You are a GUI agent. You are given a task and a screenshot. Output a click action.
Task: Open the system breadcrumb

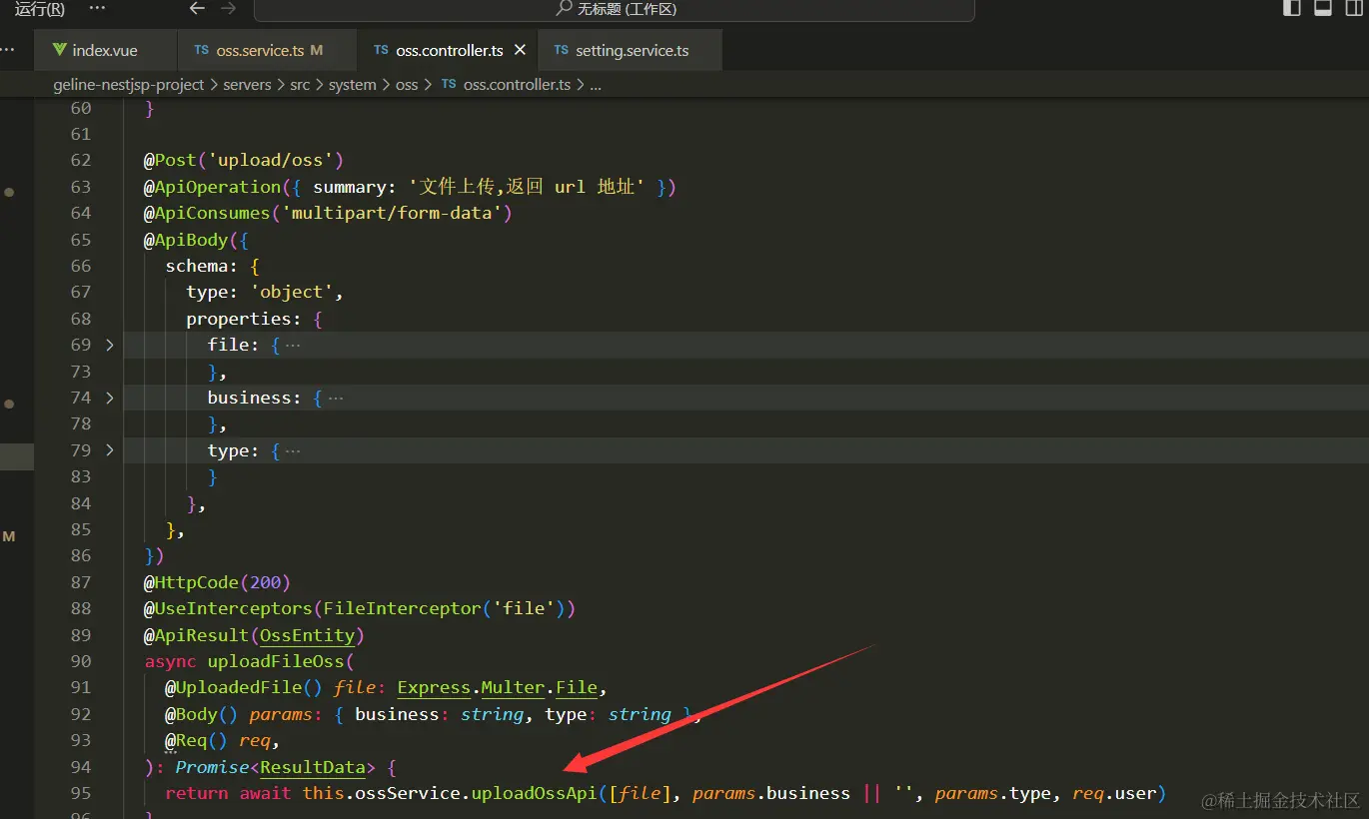tap(353, 85)
